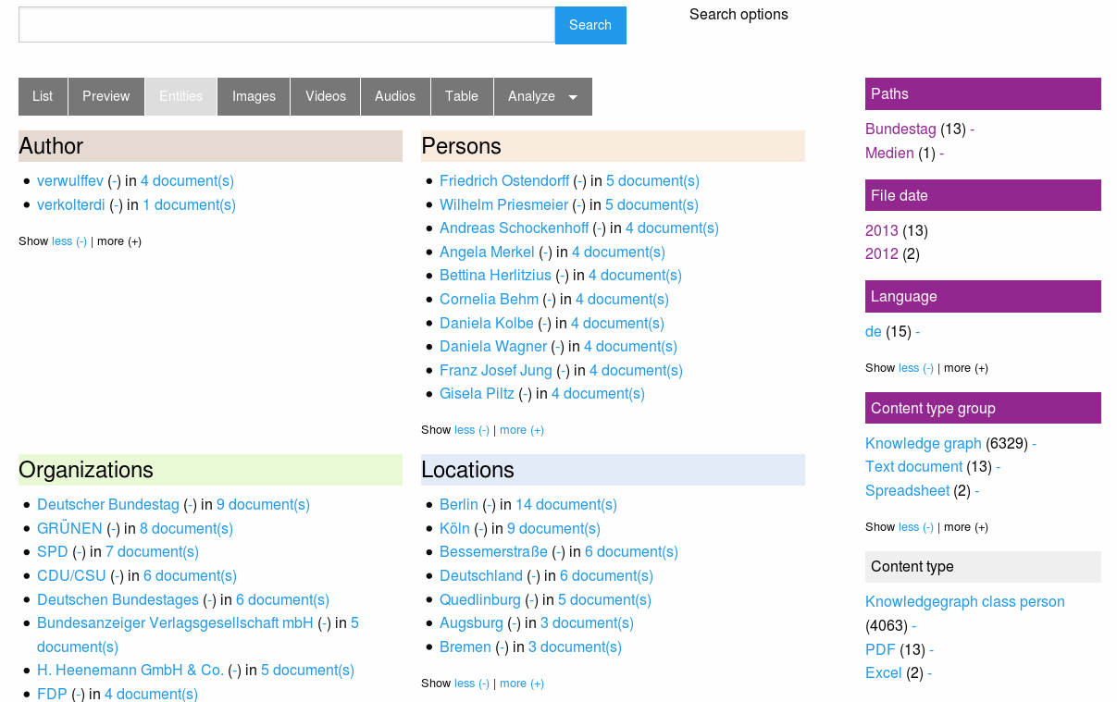The width and height of the screenshot is (1117, 702).
Task: Filter by language de
Action: click(874, 331)
